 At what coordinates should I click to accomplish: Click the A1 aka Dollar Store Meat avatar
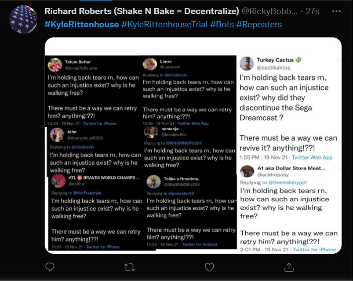[247, 171]
